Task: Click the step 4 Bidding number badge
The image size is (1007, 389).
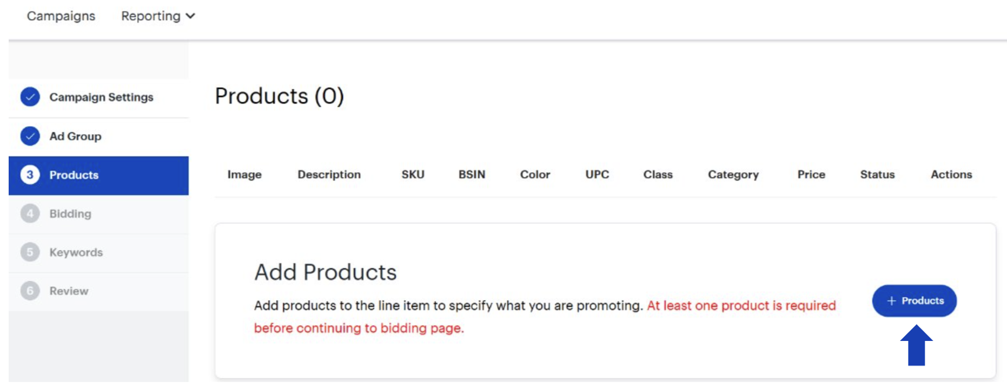Action: pyautogui.click(x=30, y=214)
